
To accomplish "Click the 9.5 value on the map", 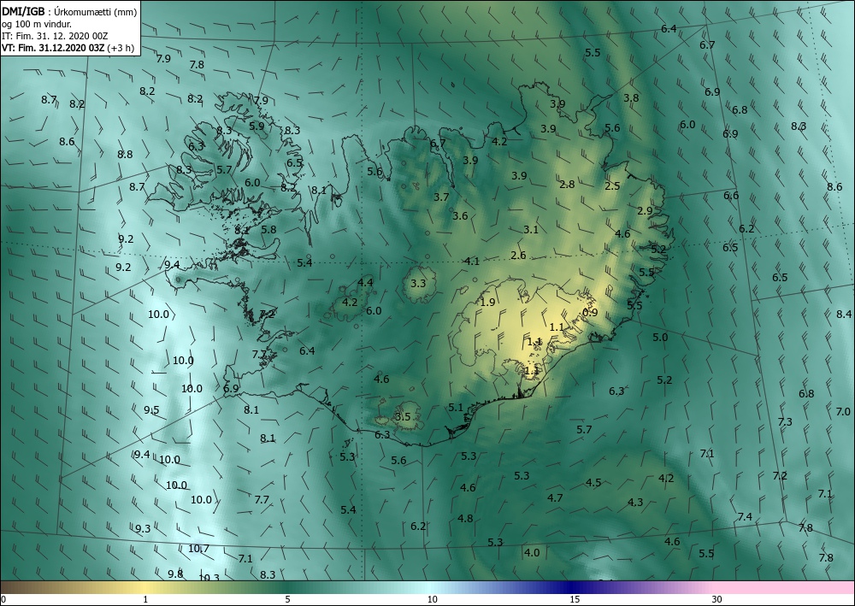I will point(151,409).
